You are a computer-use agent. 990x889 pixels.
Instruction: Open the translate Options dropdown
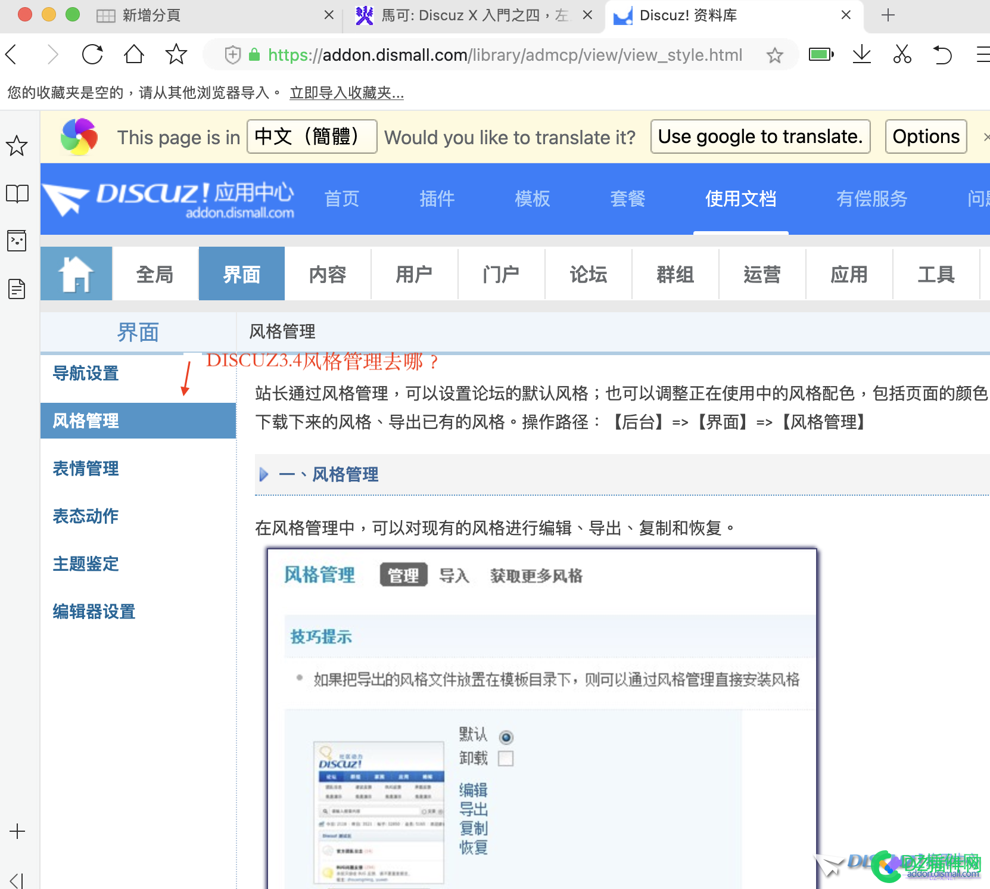(x=926, y=136)
